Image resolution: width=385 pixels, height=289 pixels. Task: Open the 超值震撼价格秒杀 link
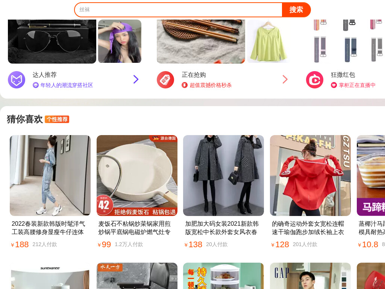coord(211,85)
